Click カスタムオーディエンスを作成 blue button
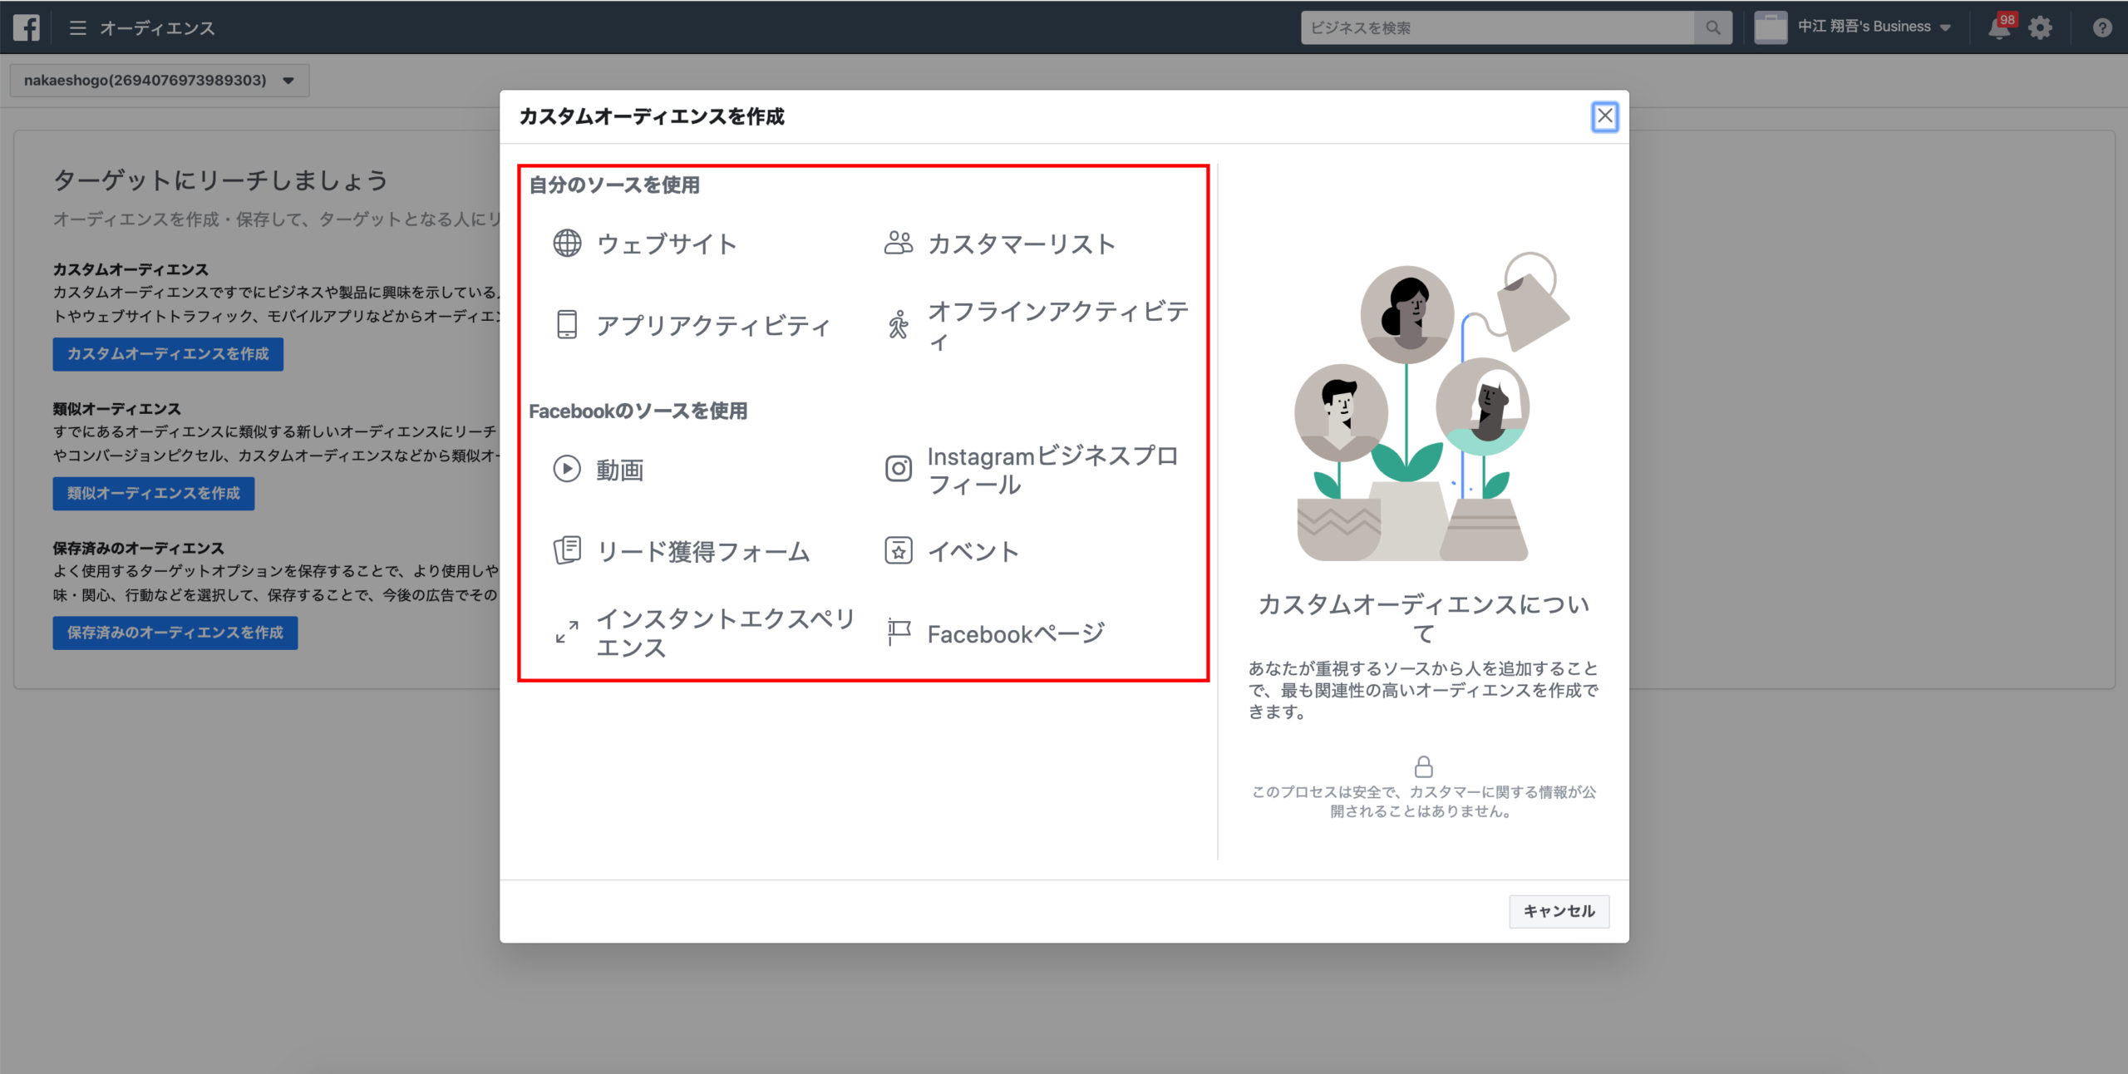This screenshot has height=1074, width=2128. click(x=168, y=354)
